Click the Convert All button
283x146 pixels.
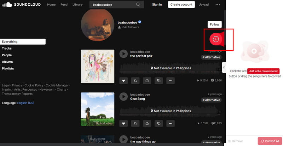click(270, 141)
